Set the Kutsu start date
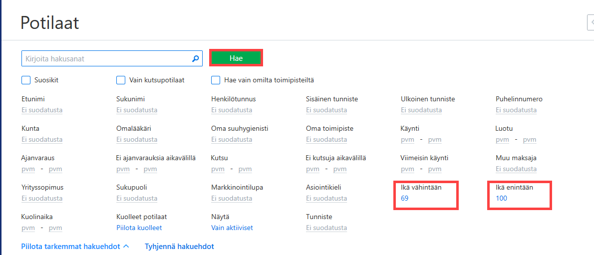 point(218,169)
